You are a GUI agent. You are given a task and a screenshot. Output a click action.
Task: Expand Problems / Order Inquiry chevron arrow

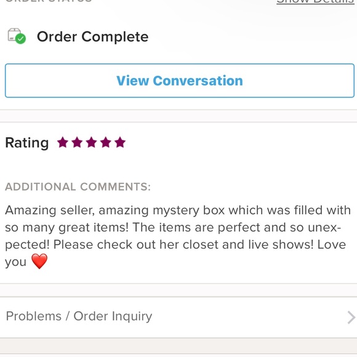pyautogui.click(x=351, y=317)
